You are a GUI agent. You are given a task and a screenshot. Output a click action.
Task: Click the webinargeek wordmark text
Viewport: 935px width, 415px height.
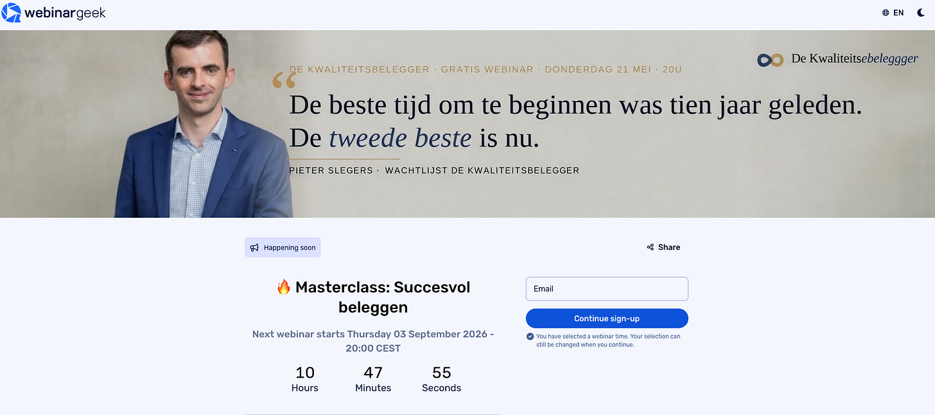coord(65,12)
